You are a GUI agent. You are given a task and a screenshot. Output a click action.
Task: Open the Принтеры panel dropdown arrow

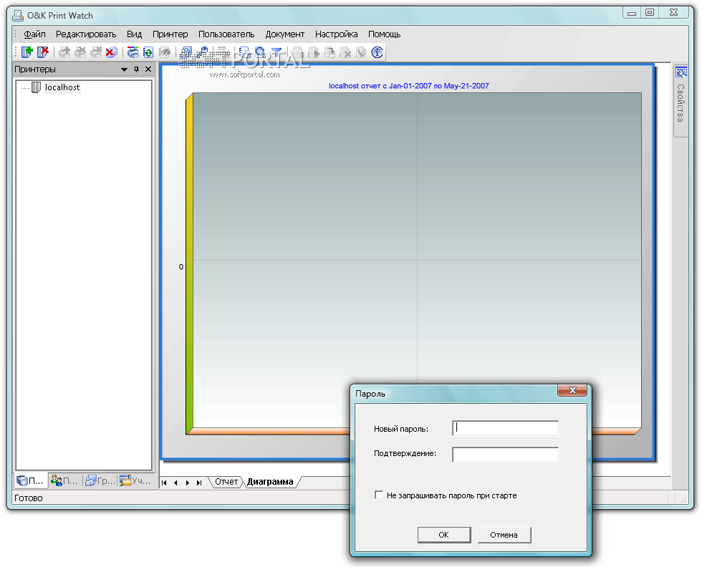pos(124,69)
